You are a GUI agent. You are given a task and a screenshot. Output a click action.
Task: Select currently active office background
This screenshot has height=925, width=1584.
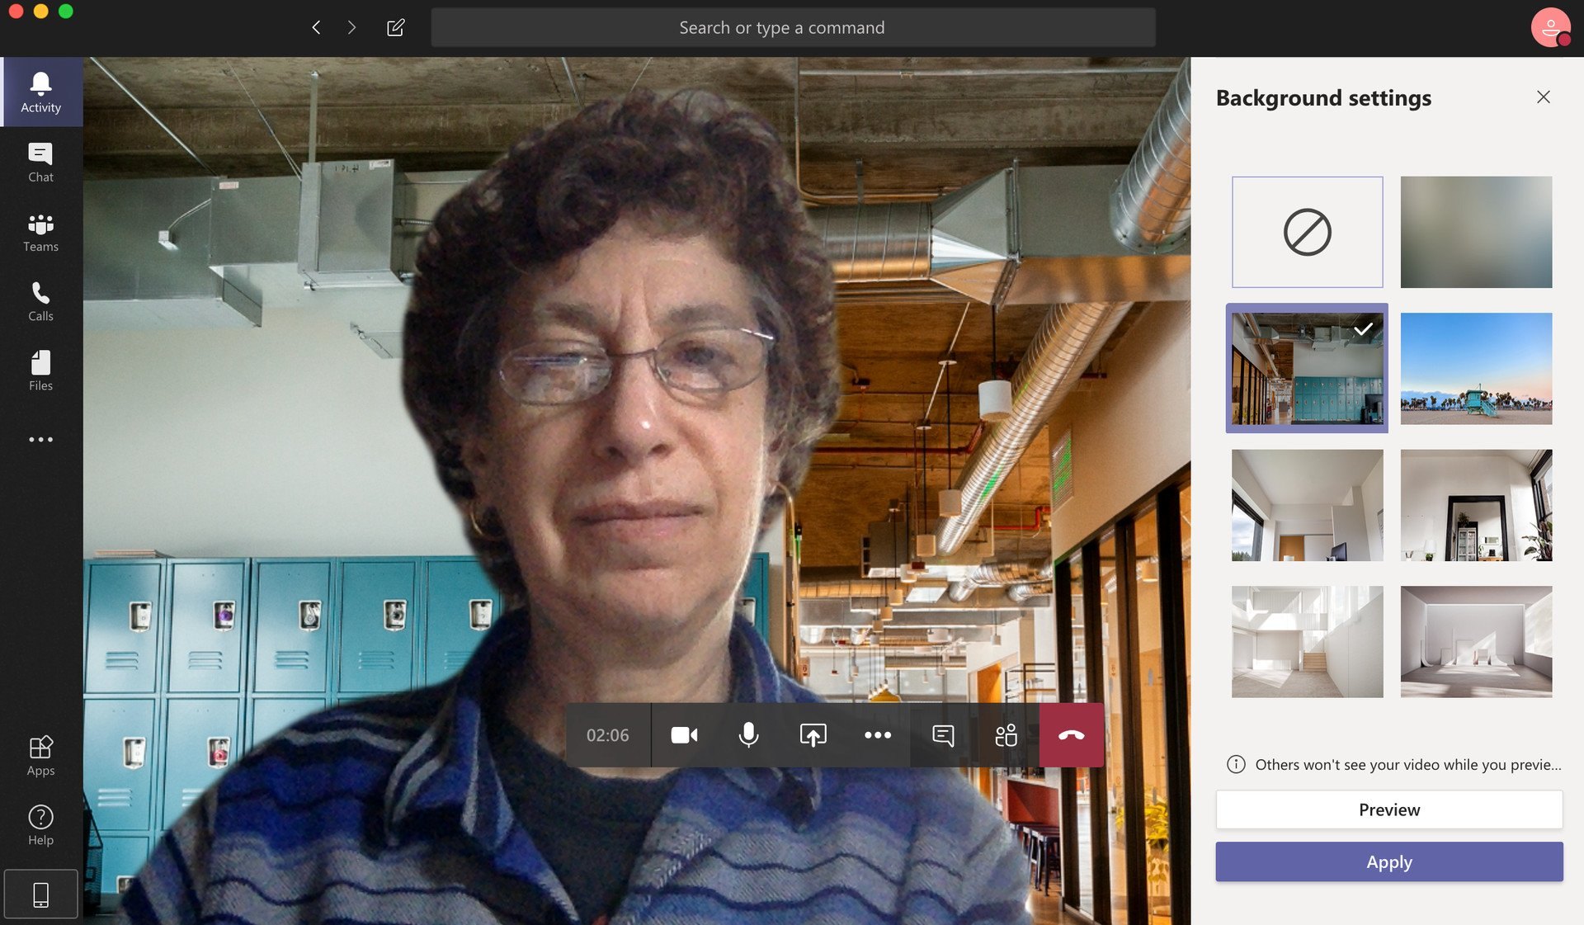1307,368
